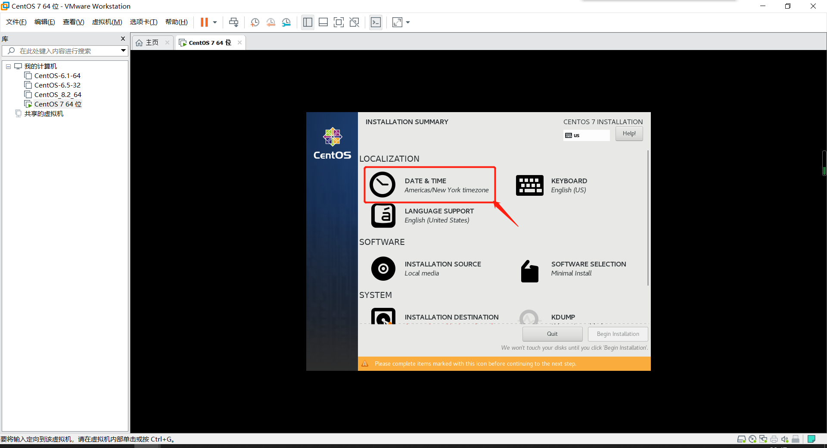Toggle the thumbnail bar display
Screen dimensions: 827x448
(x=323, y=22)
